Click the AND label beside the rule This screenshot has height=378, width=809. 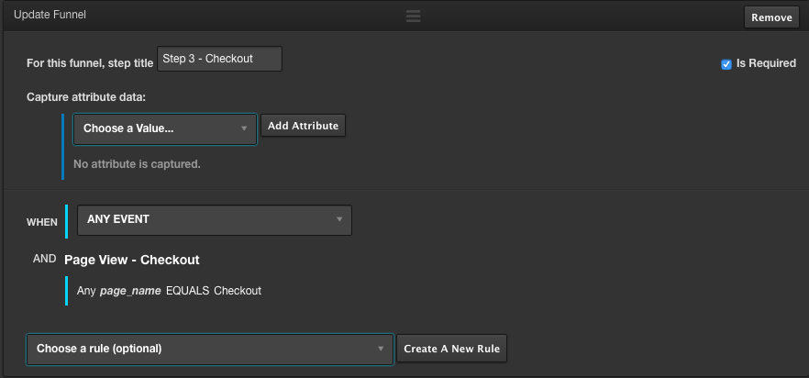point(45,260)
